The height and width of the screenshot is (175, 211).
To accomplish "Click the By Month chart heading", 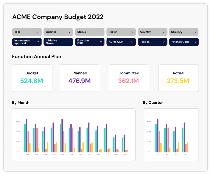I will tap(21, 103).
